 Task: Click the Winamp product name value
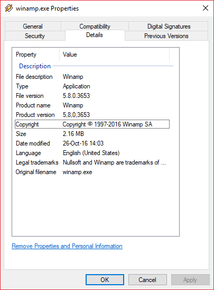pyautogui.click(x=73, y=105)
